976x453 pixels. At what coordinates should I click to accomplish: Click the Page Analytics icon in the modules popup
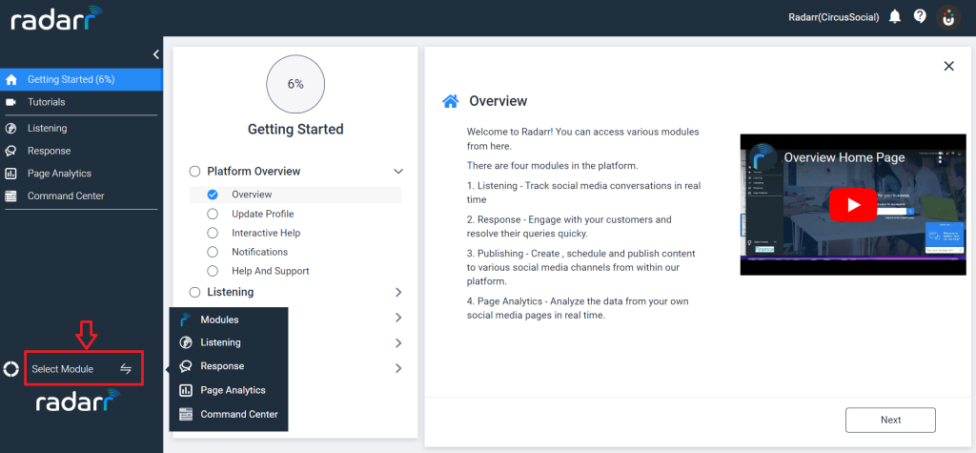tap(185, 391)
